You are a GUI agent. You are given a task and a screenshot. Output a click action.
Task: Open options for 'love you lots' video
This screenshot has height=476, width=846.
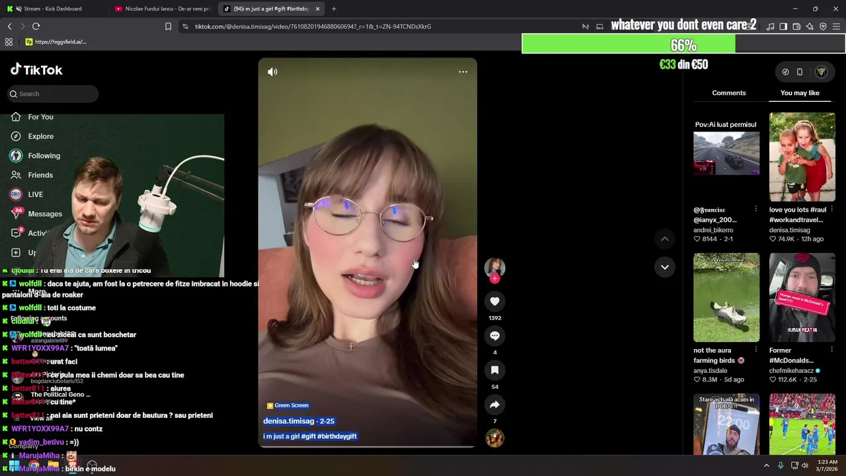pos(831,210)
